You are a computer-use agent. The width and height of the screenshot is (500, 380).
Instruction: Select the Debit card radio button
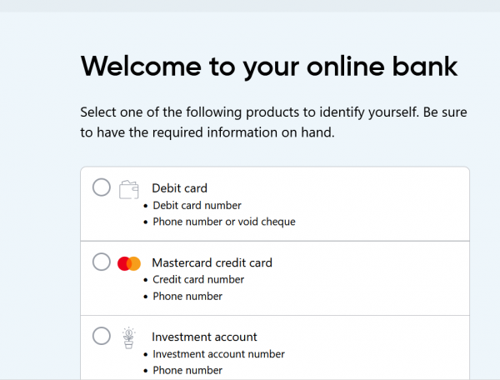[x=102, y=187]
